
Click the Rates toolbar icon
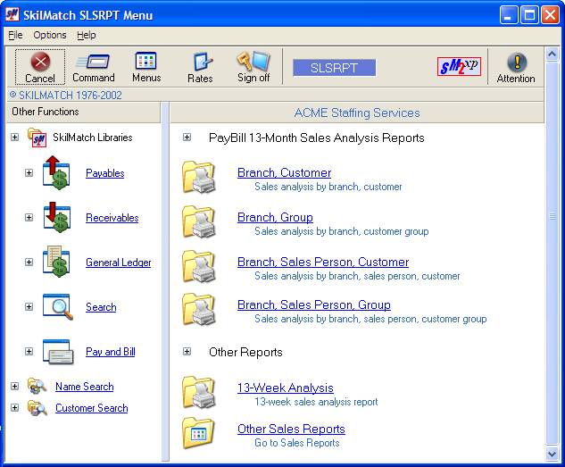coord(202,62)
